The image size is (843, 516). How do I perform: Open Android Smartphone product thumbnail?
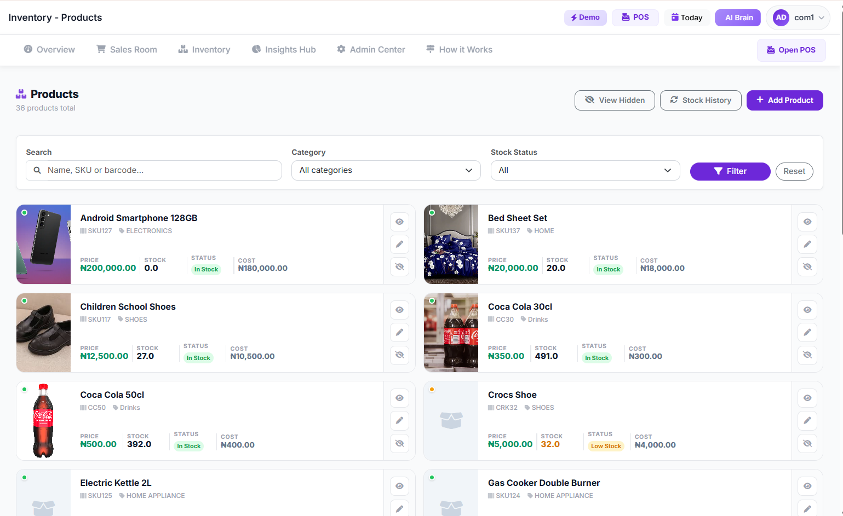tap(43, 244)
